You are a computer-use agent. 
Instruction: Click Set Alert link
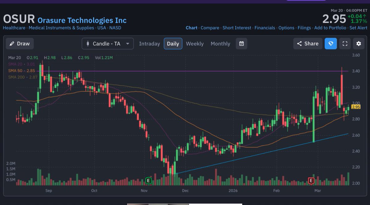(358, 28)
